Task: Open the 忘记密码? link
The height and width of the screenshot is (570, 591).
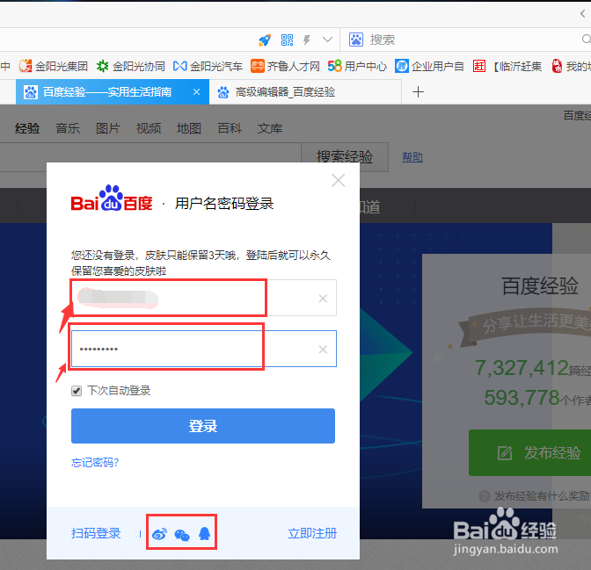Action: (x=95, y=462)
